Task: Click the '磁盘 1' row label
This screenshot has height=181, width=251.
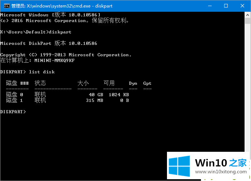Action: coord(14,100)
